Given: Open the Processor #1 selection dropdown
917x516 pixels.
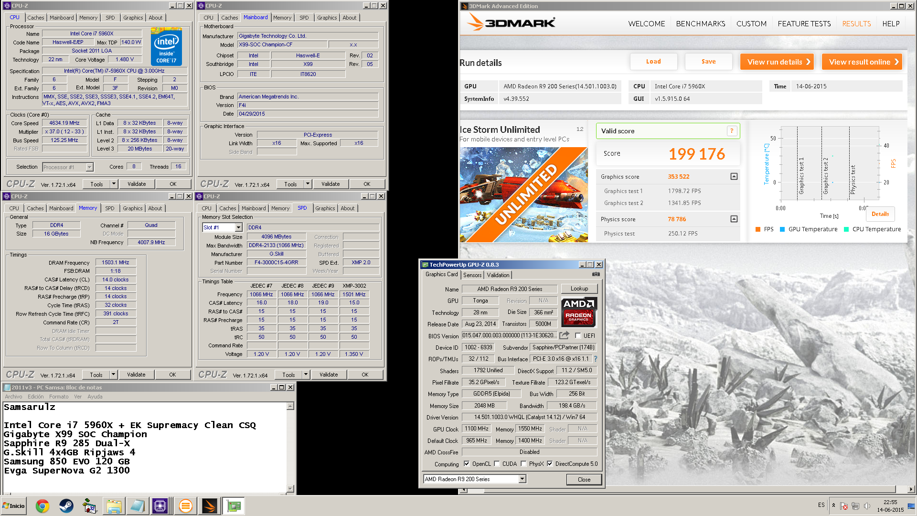Looking at the screenshot, I should pyautogui.click(x=89, y=167).
